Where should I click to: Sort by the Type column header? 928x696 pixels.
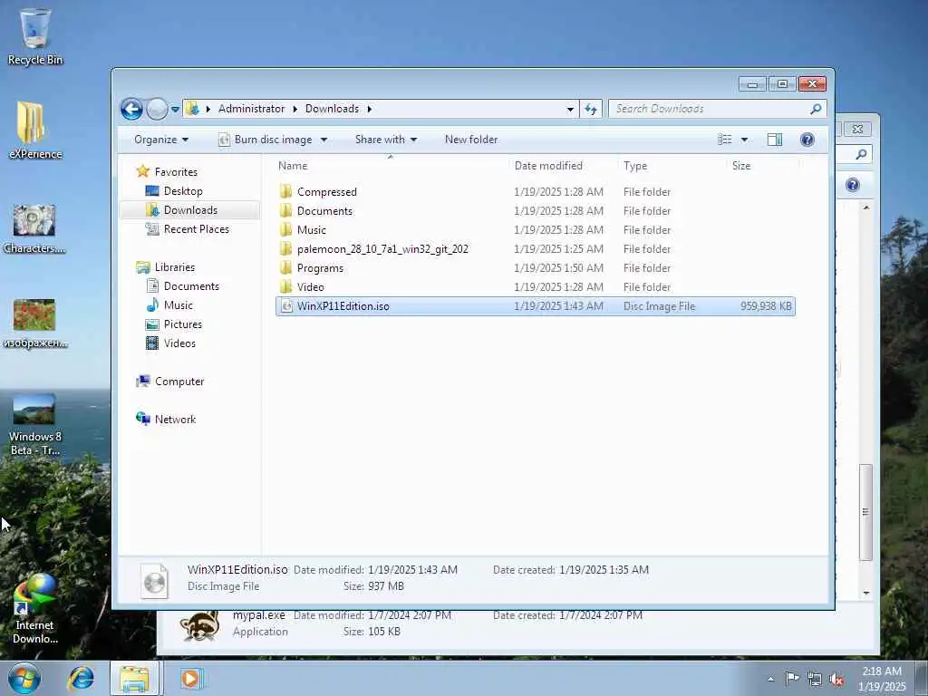pyautogui.click(x=635, y=167)
